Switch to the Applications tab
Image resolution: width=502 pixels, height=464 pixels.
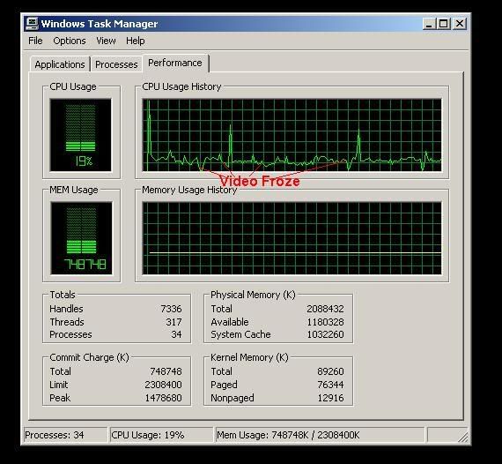pyautogui.click(x=60, y=64)
